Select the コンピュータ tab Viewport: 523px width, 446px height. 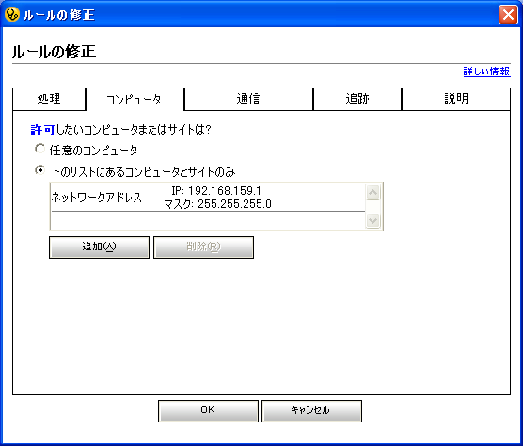pyautogui.click(x=135, y=100)
